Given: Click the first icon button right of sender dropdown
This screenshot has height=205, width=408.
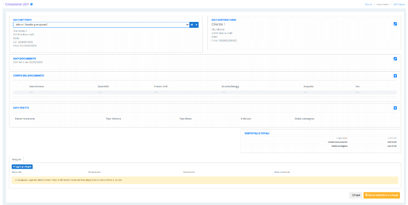Looking at the screenshot, I should pyautogui.click(x=192, y=25).
